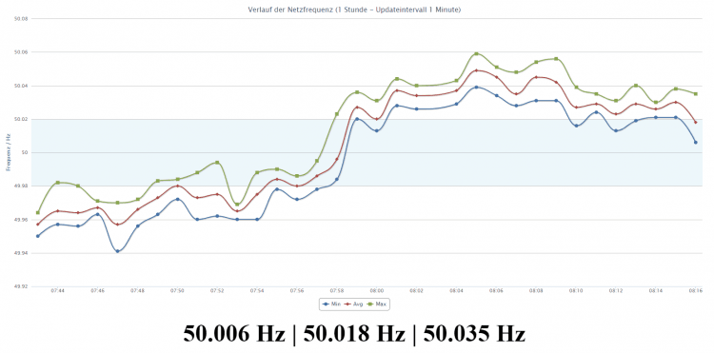The image size is (714, 353).
Task: Click the 50.08 y-axis label
Action: point(22,19)
